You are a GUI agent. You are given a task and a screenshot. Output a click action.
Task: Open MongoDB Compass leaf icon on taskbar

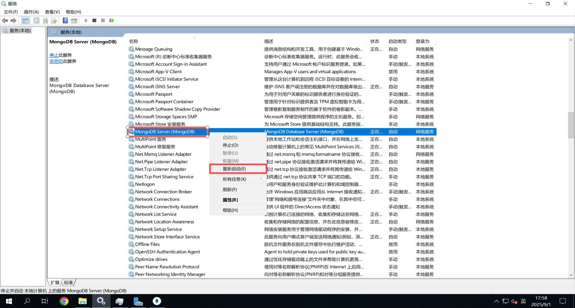click(x=157, y=301)
